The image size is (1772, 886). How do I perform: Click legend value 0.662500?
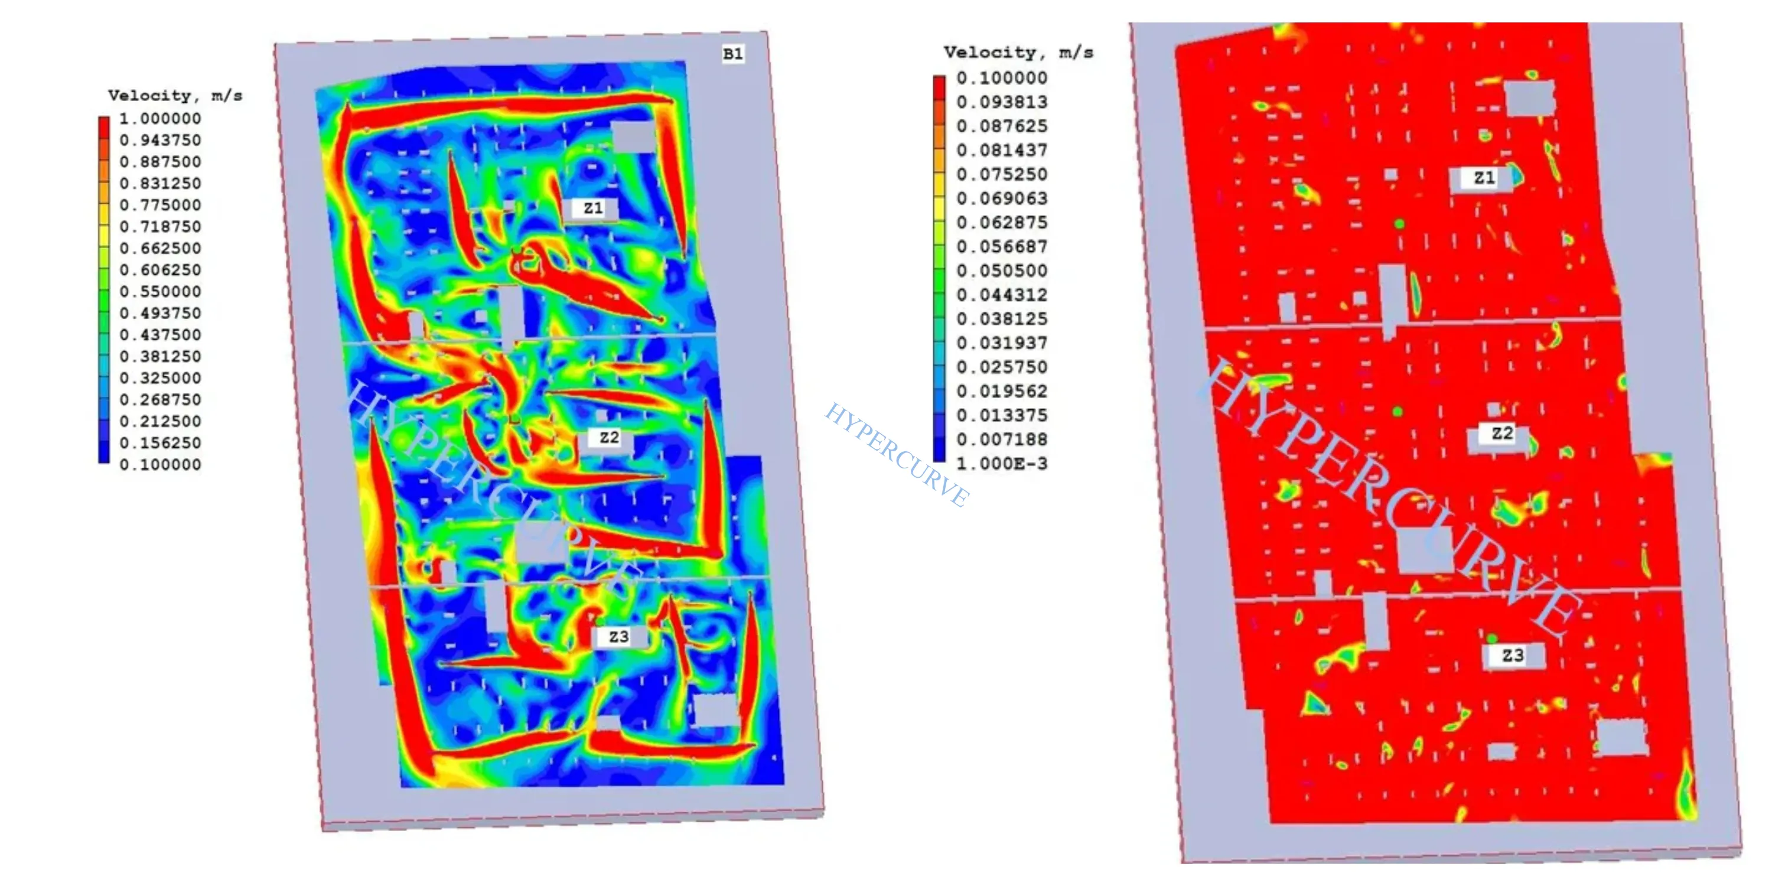click(160, 248)
